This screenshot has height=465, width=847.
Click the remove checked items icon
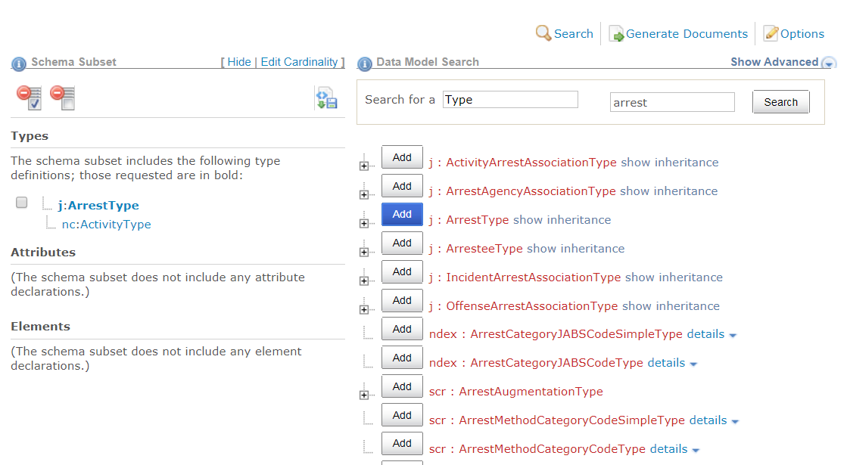coord(30,98)
